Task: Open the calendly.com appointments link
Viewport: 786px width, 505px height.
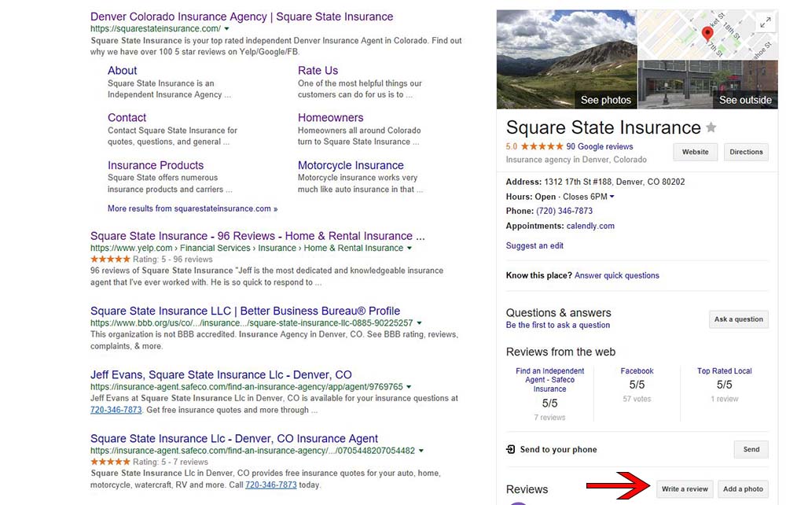Action: (x=590, y=227)
